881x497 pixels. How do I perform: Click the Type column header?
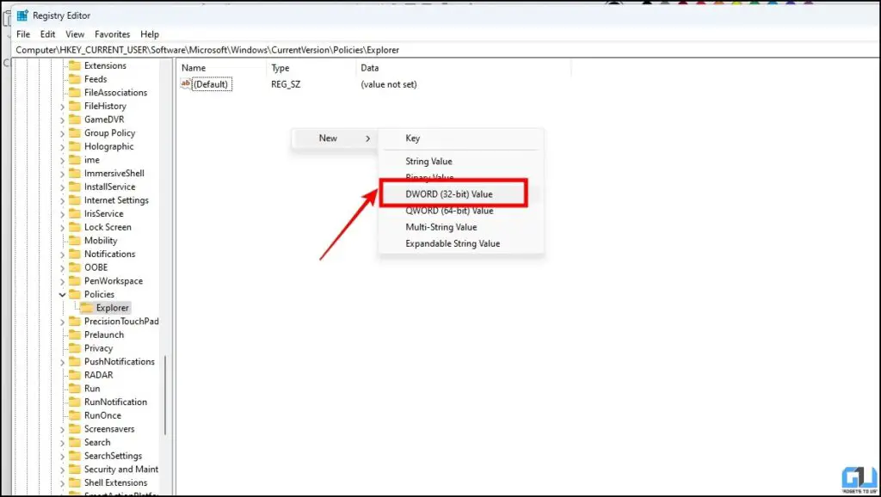(311, 68)
